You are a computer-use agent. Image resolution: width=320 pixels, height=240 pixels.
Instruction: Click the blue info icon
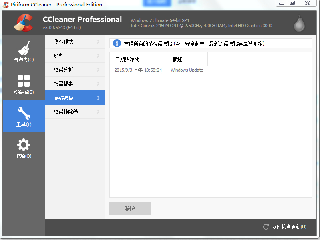(117, 43)
